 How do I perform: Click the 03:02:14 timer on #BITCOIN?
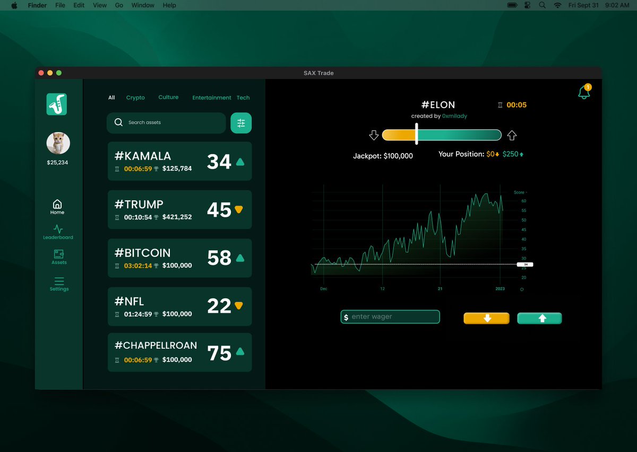click(138, 265)
